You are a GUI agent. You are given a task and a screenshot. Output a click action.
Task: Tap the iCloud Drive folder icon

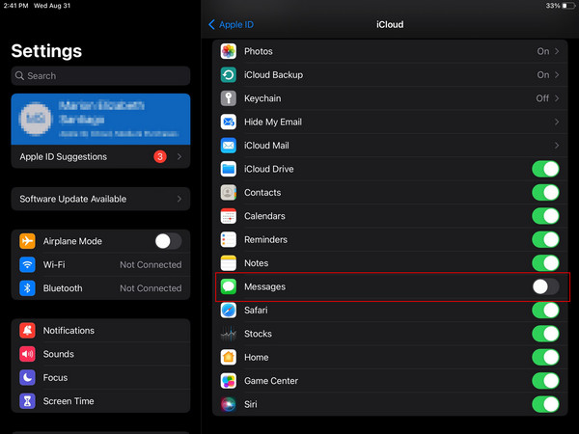pos(228,169)
